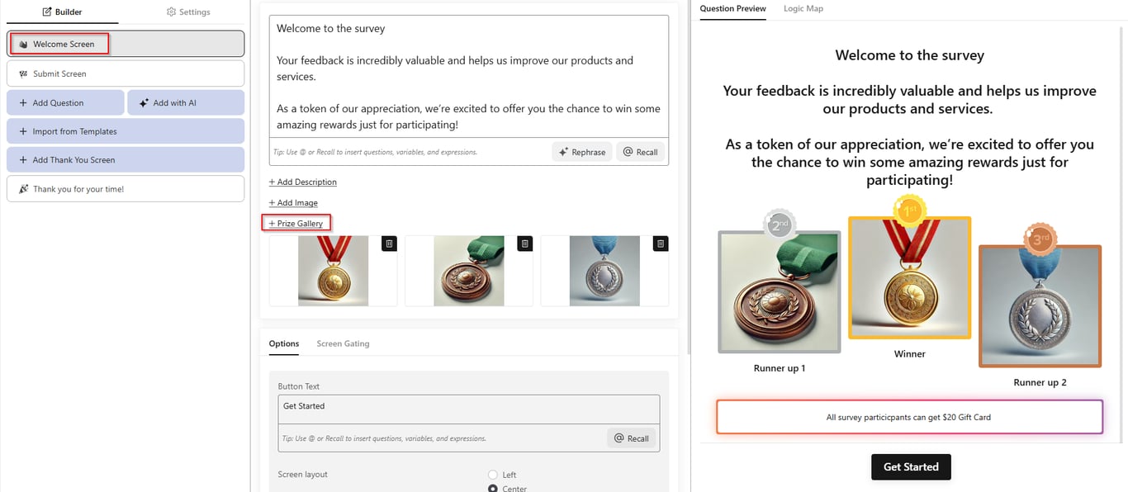Click Add with AI
Image resolution: width=1128 pixels, height=492 pixels.
coord(186,102)
